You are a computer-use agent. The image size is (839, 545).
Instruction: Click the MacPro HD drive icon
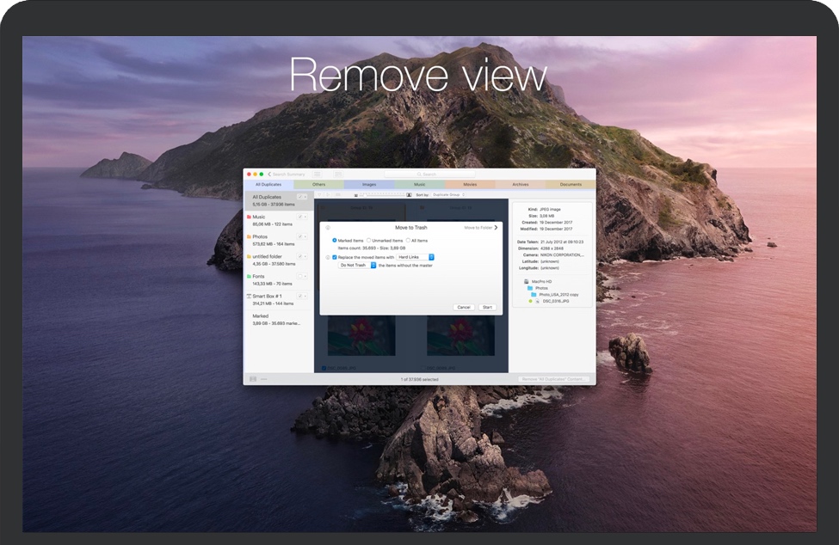click(x=525, y=281)
